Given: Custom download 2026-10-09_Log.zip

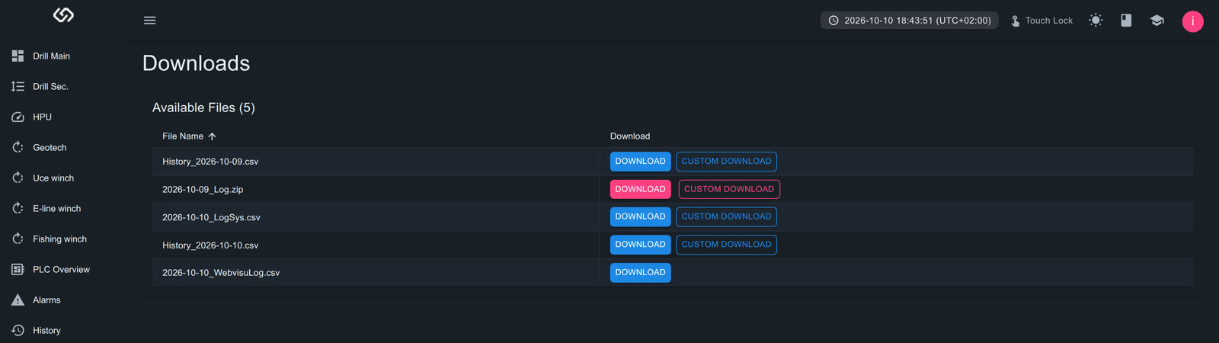Looking at the screenshot, I should coord(729,189).
